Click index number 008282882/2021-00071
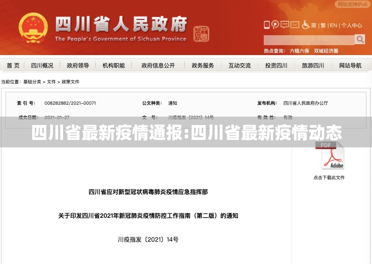Image resolution: width=372 pixels, height=264 pixels. click(70, 103)
